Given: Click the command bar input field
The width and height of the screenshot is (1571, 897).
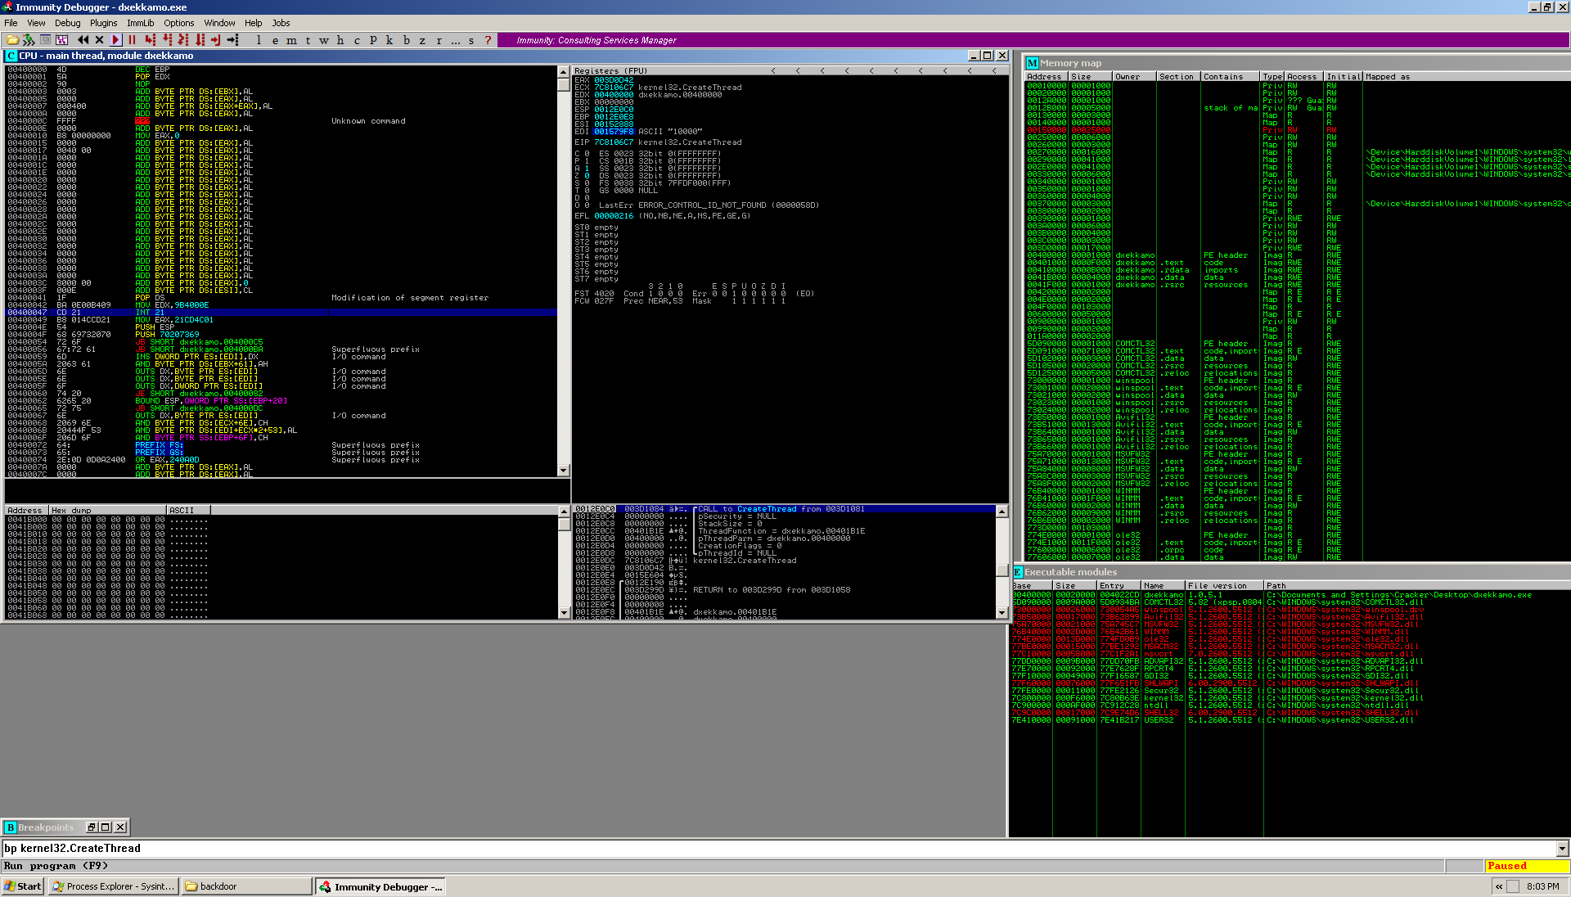Looking at the screenshot, I should pos(779,849).
